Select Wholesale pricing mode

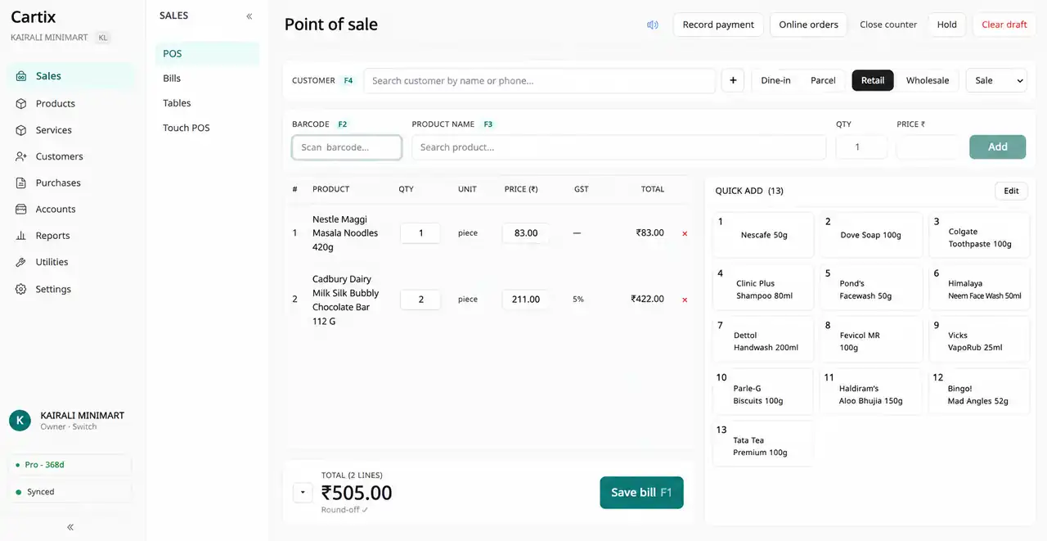928,80
